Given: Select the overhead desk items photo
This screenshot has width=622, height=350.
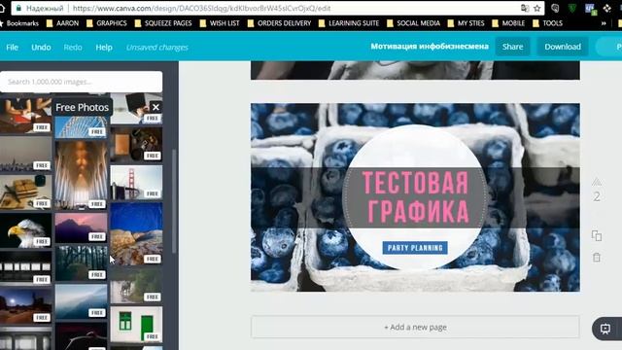Looking at the screenshot, I should (x=136, y=145).
